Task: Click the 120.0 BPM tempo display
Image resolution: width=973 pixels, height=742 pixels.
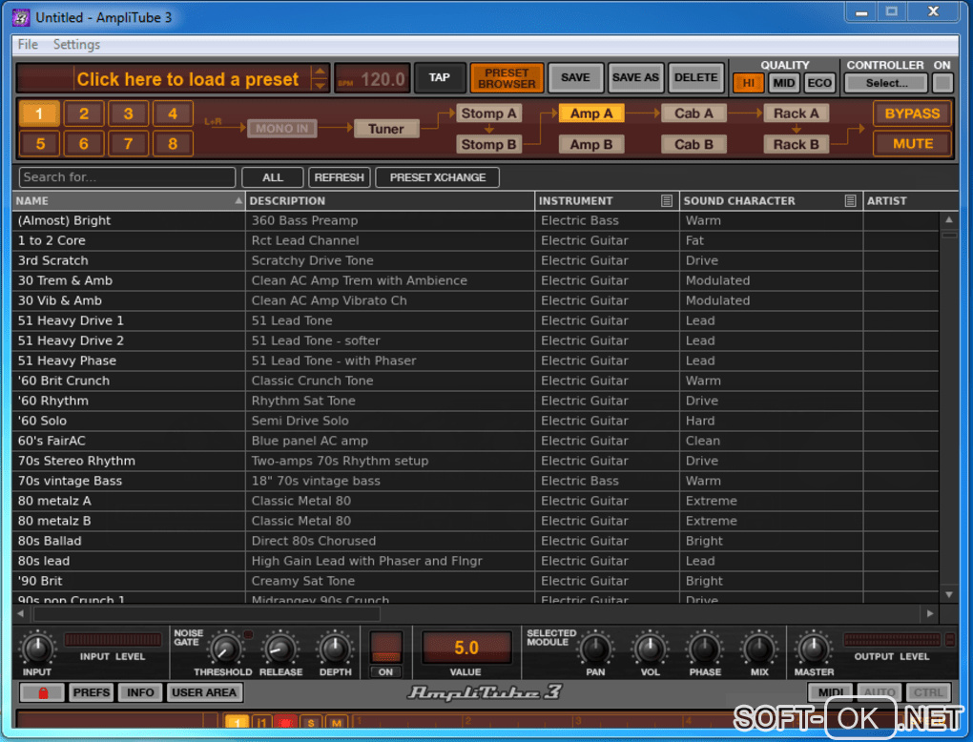Action: [372, 78]
